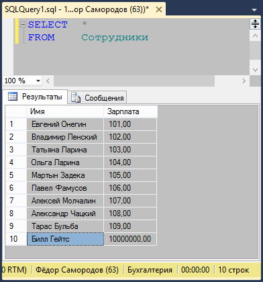This screenshot has width=263, height=282.
Task: Select row header 8
Action: click(x=16, y=214)
